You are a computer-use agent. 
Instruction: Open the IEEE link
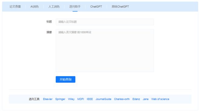[90, 99]
